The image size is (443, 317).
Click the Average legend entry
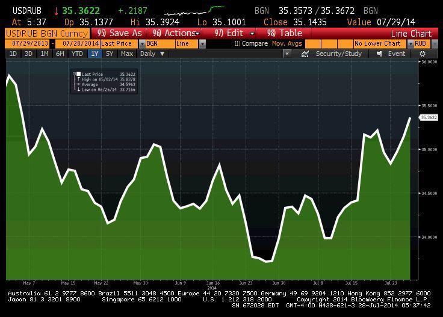pos(104,84)
